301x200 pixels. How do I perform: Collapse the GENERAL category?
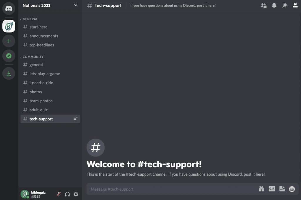pyautogui.click(x=30, y=19)
